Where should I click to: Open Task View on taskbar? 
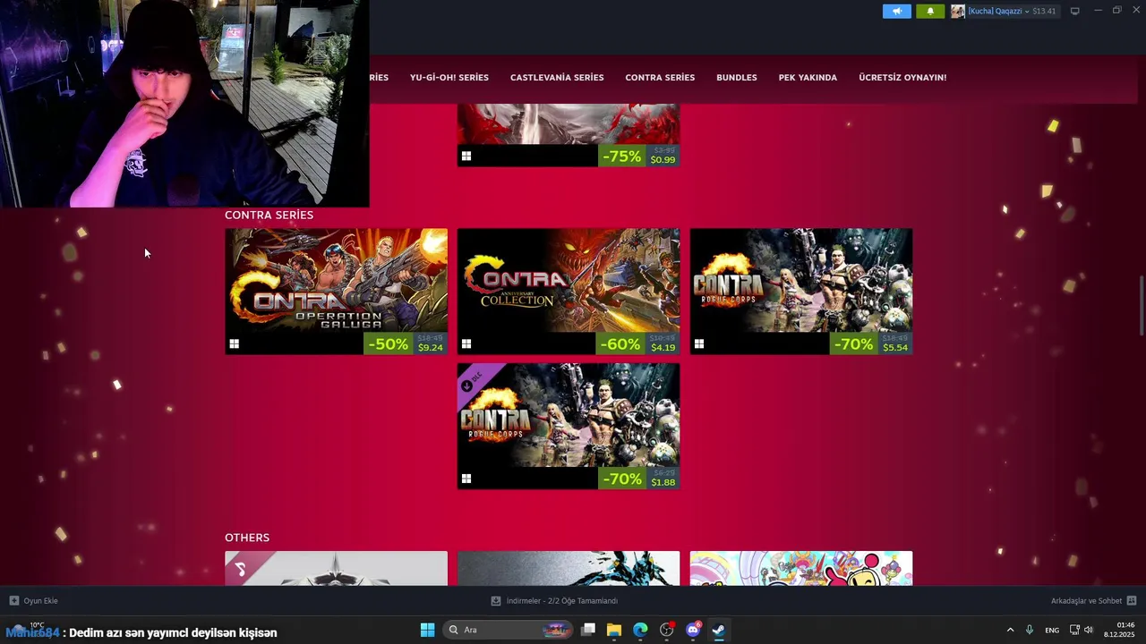pos(588,630)
